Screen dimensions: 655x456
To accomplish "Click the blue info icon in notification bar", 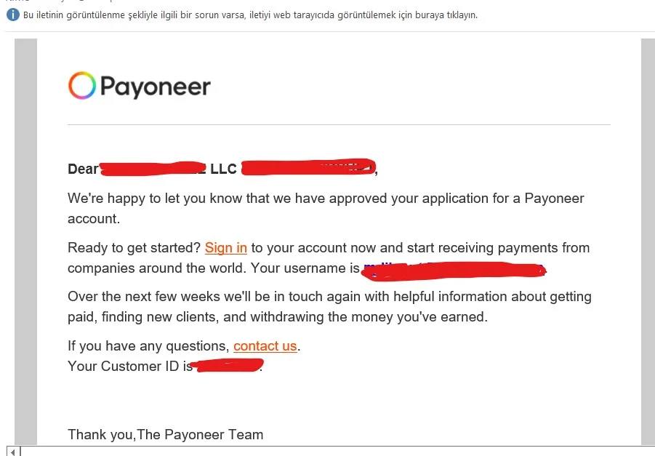I will [x=13, y=15].
